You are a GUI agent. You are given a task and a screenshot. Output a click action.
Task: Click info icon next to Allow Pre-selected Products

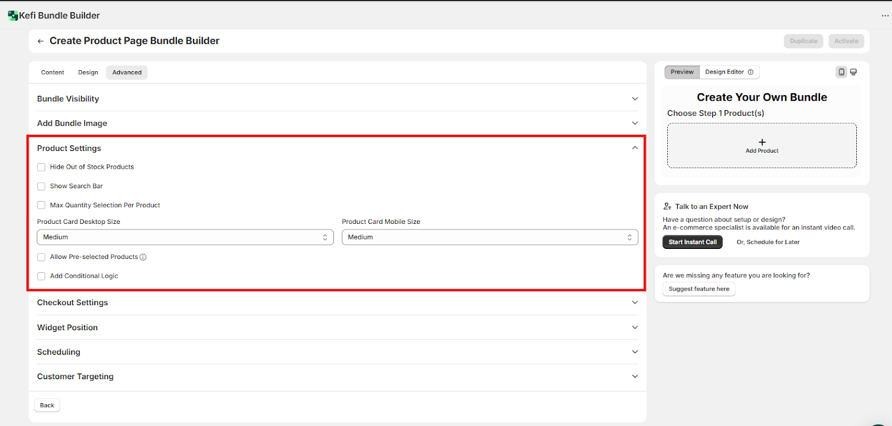(x=143, y=257)
